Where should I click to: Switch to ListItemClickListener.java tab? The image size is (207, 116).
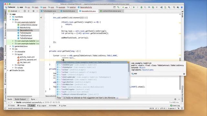112,11
